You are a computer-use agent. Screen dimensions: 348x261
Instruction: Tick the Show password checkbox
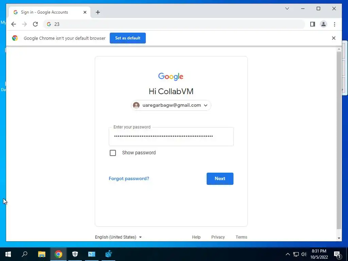[113, 153]
